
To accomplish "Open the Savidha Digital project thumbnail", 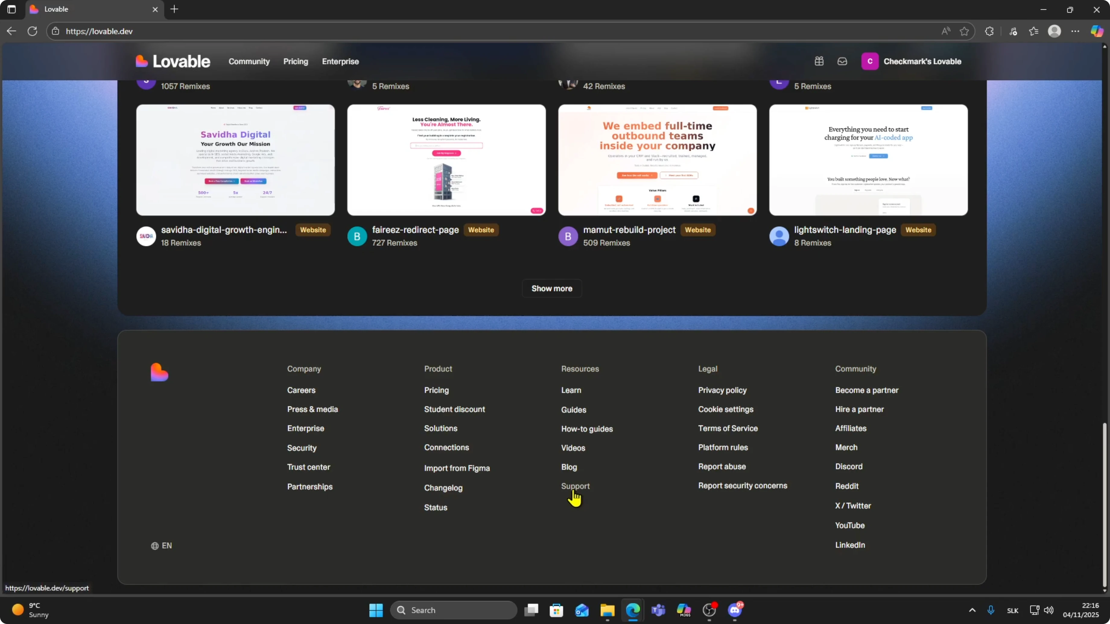I will 235,160.
